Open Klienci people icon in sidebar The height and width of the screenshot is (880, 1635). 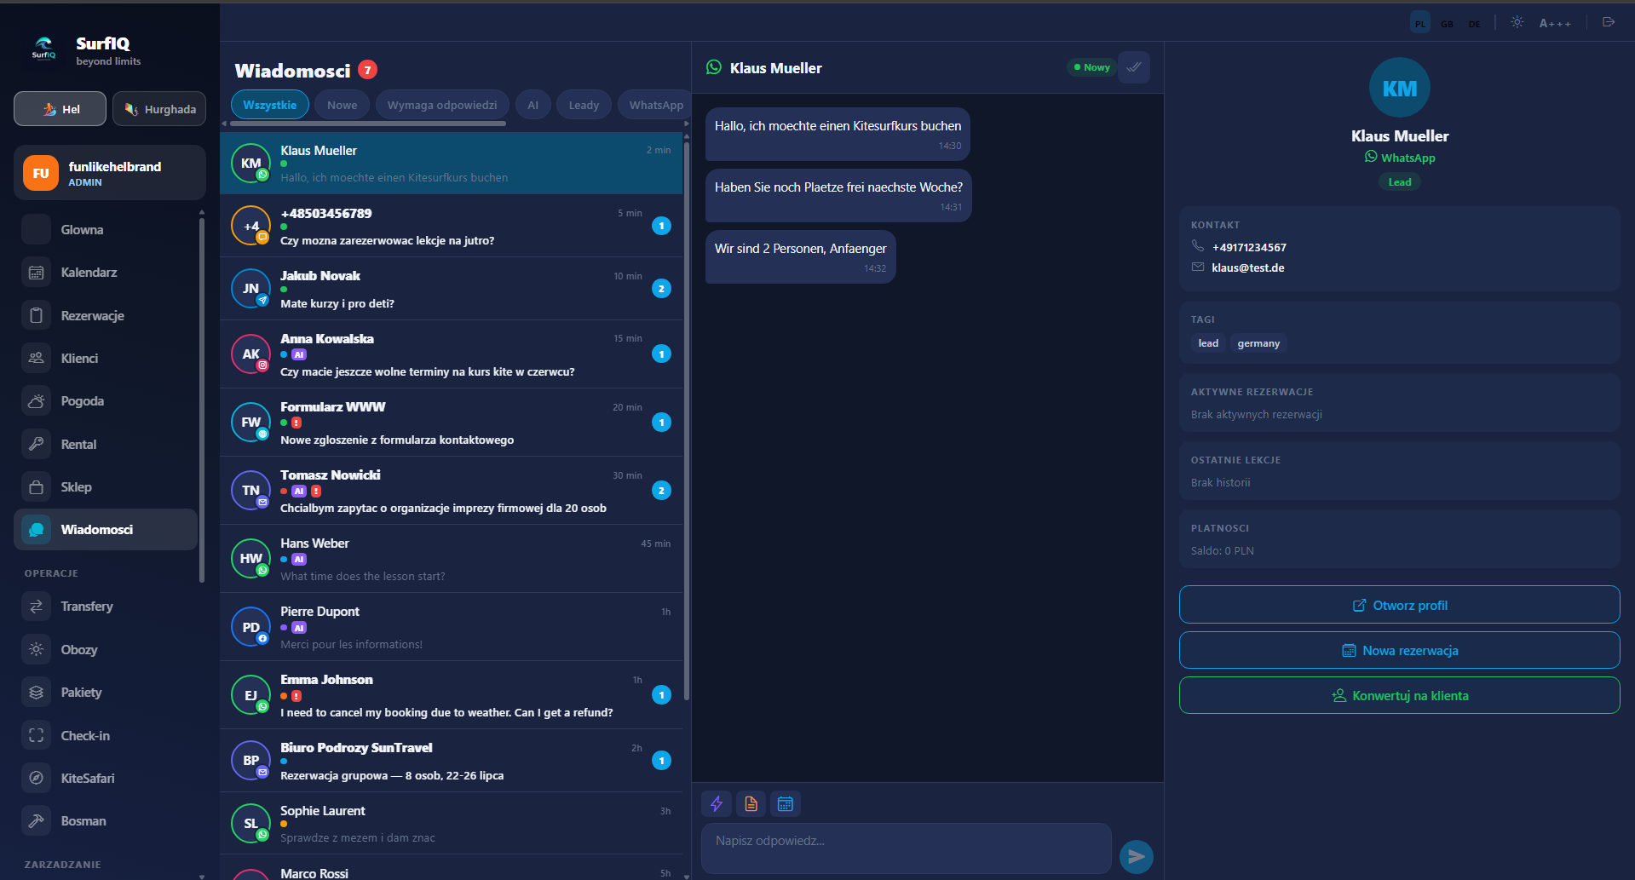[x=36, y=359]
